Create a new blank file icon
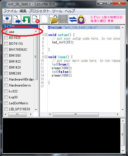128x156 pixels. (45, 19)
